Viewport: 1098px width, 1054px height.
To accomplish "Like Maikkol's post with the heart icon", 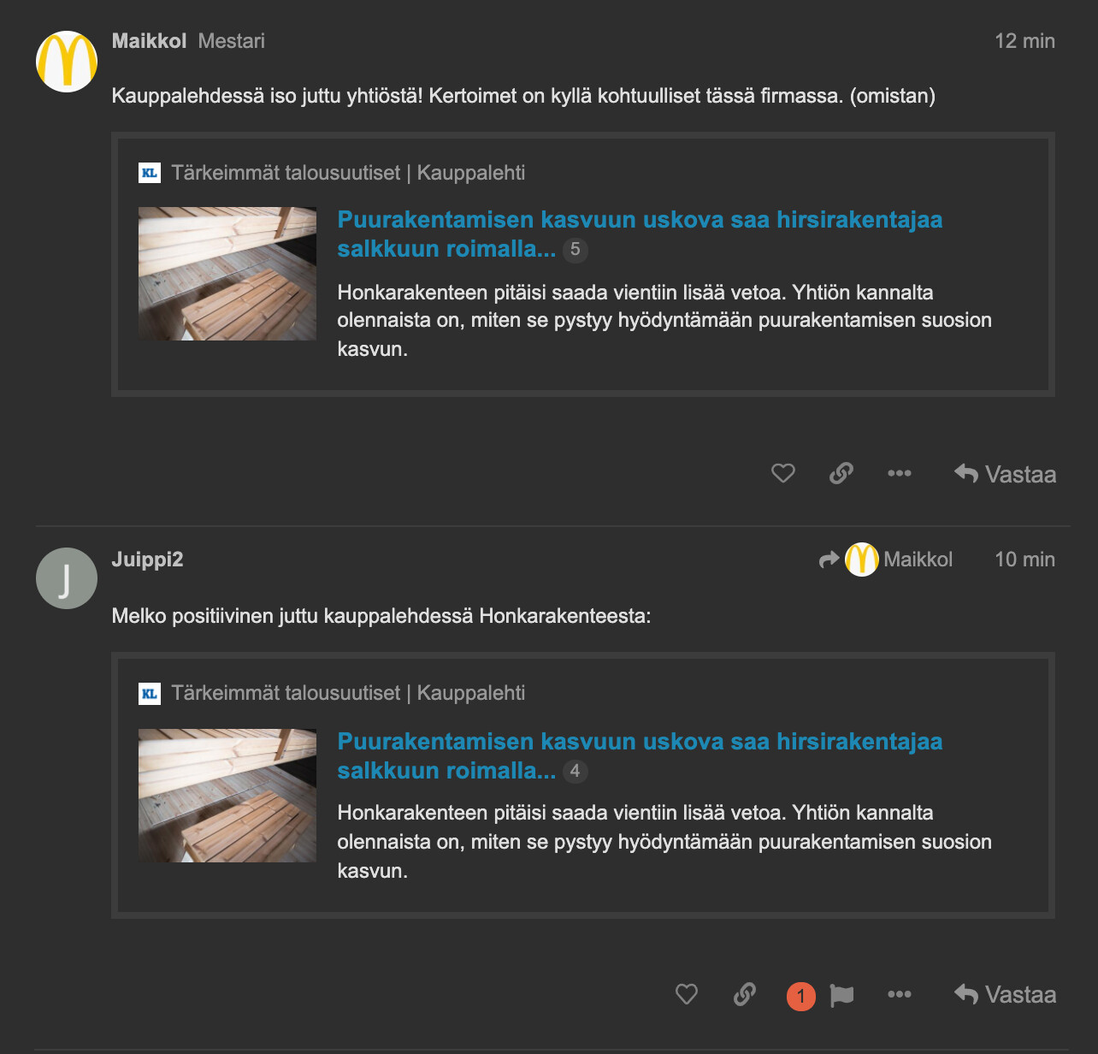I will coord(782,473).
